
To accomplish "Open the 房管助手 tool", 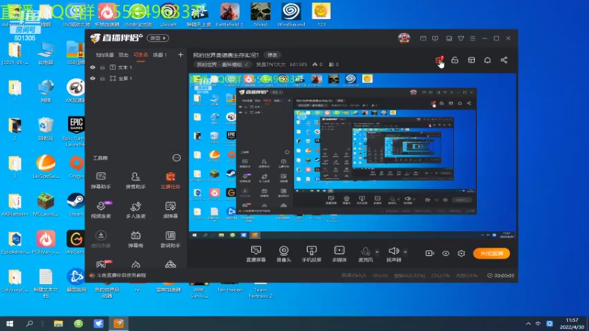I will tap(135, 179).
